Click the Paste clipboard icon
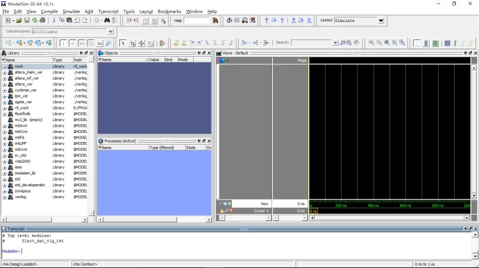Screen dimensions: 479x268 69,20
